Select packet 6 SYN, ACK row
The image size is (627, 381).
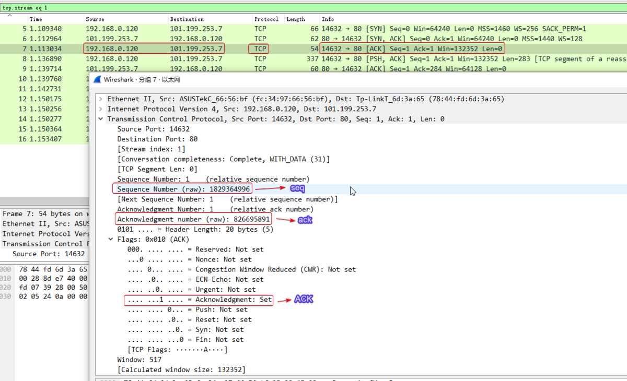(x=313, y=39)
